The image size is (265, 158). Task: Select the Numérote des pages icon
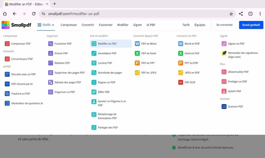[x=94, y=73]
